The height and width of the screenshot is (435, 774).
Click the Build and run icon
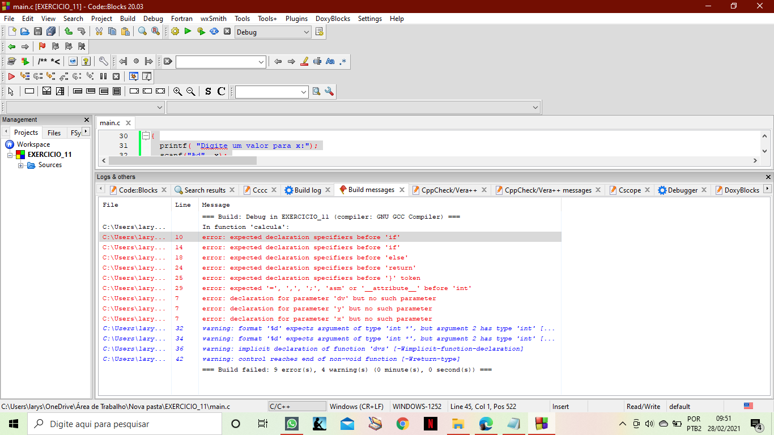point(201,32)
